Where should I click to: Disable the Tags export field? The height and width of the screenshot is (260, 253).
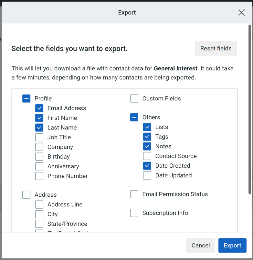(x=147, y=136)
